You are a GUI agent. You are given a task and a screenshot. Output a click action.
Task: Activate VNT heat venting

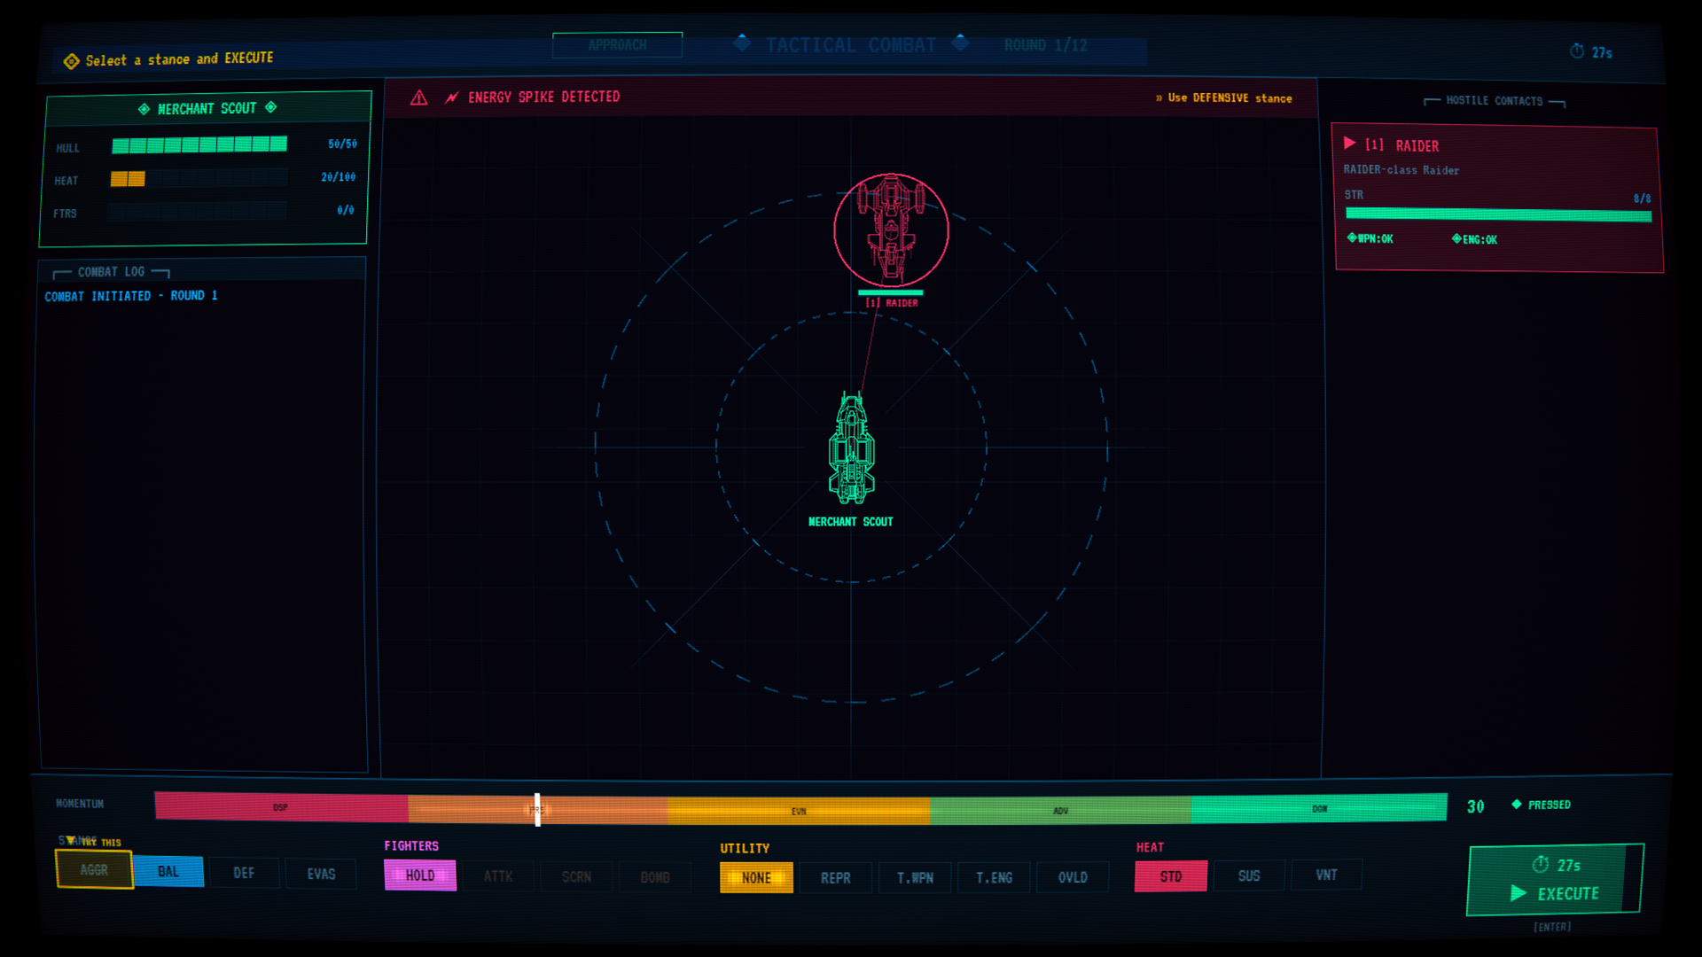coord(1326,875)
